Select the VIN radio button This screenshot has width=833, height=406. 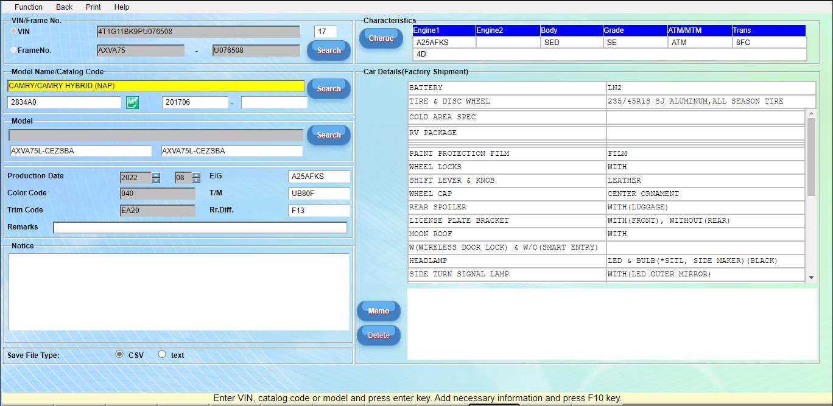[x=13, y=32]
